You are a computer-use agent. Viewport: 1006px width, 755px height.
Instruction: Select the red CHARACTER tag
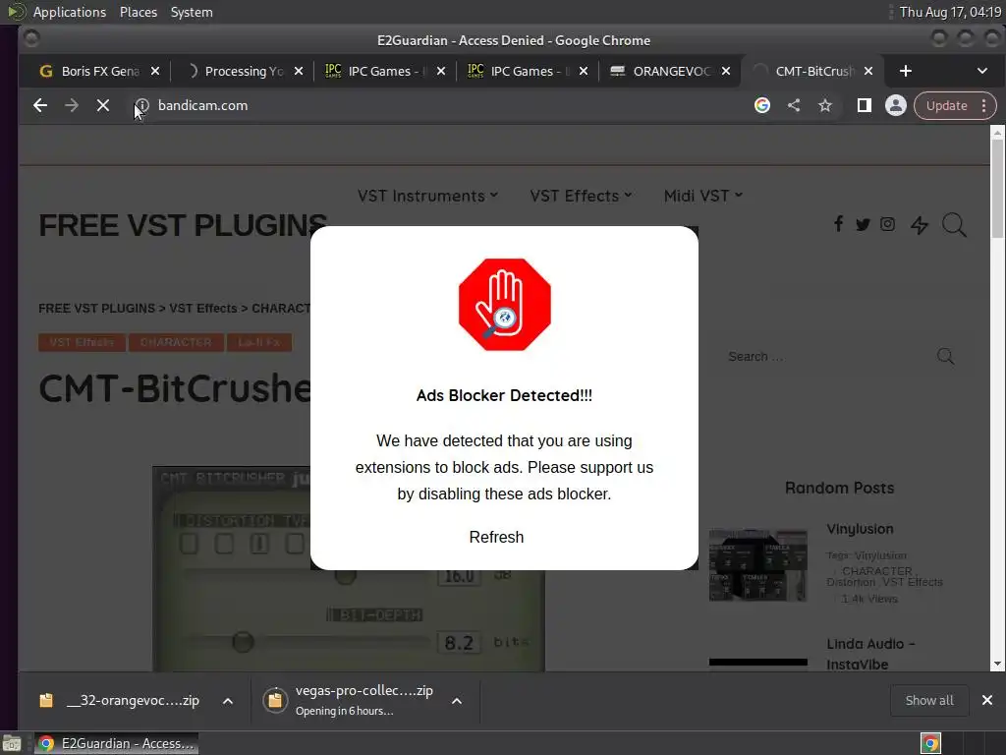(x=176, y=342)
